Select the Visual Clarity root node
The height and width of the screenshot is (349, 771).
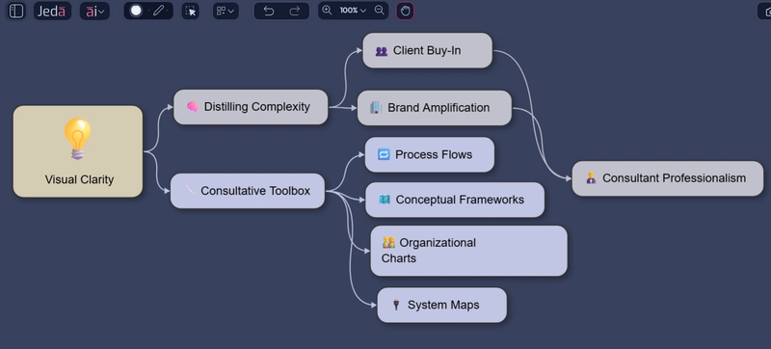78,151
